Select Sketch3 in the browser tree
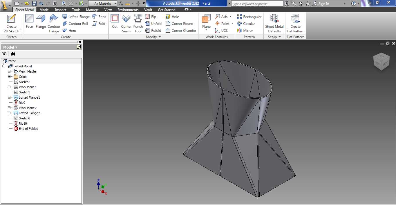Viewport: 396px width, 205px height. click(x=22, y=92)
